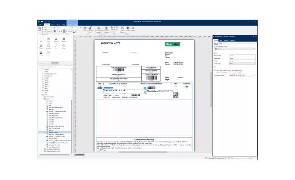295x180 pixels.
Task: Open Document Properties in ribbon
Action: tap(106, 29)
